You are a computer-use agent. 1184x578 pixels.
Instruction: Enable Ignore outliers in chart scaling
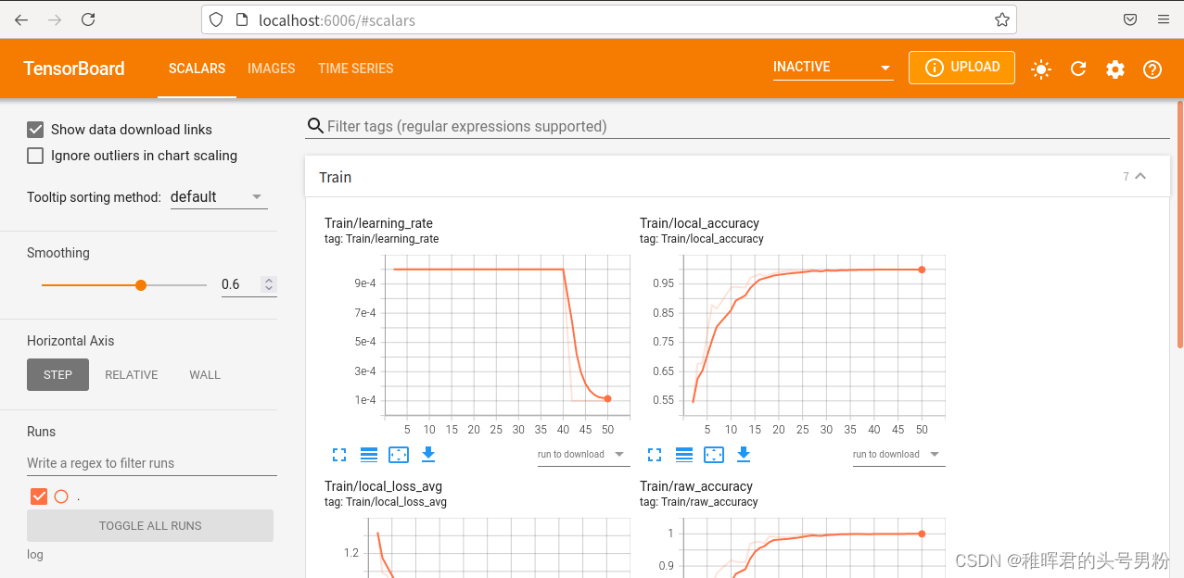coord(35,156)
